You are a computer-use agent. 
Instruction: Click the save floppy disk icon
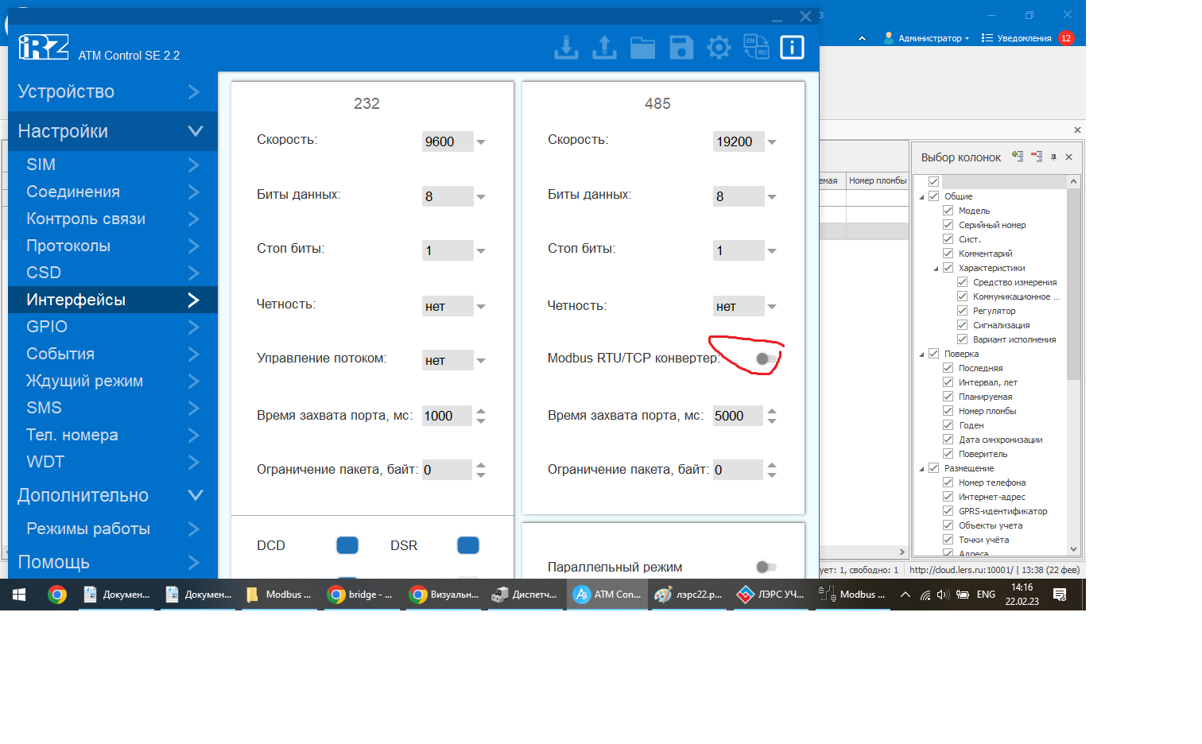(681, 48)
